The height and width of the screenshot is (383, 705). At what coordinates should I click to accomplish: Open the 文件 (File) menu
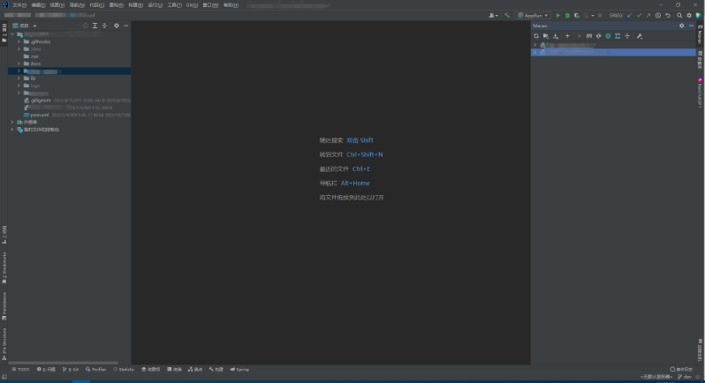click(x=19, y=5)
